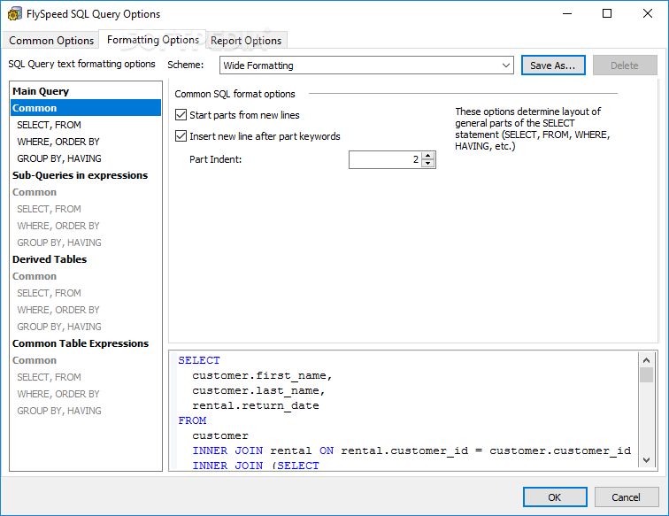669x516 pixels.
Task: Click the Derived Tables heading
Action: coord(86,259)
